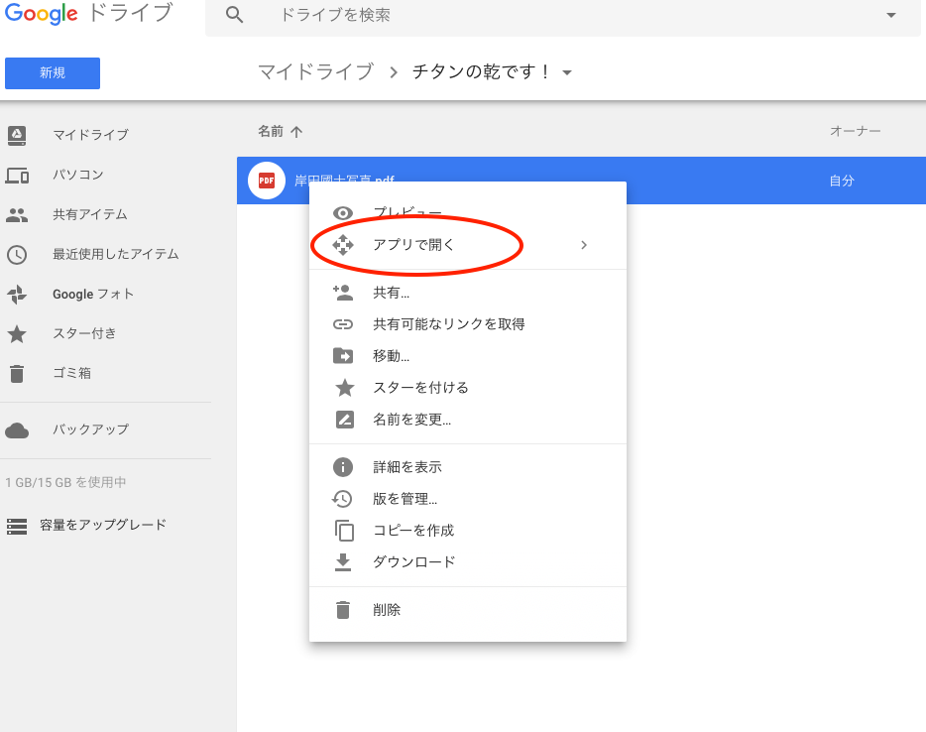Expand the アプリで開く submenu arrow
This screenshot has width=926, height=732.
click(584, 245)
